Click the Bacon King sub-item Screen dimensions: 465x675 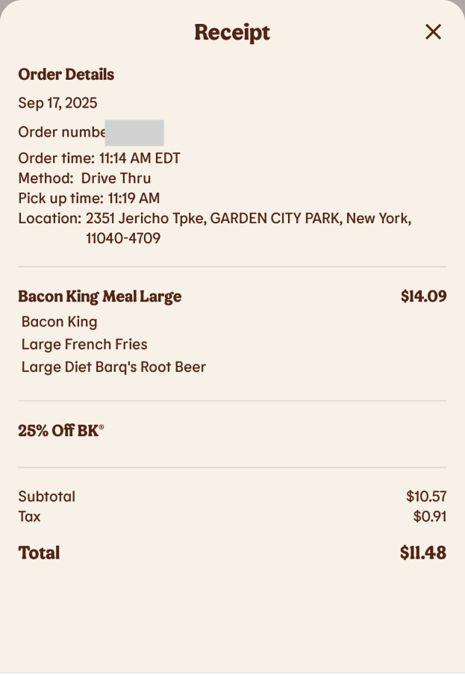tap(60, 322)
